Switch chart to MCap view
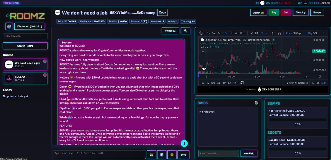 pos(297,33)
